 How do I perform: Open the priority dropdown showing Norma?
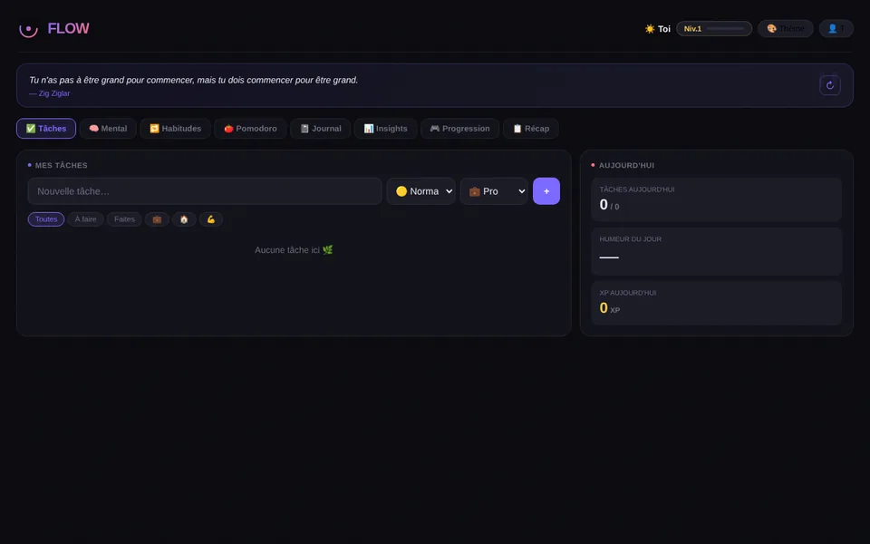pyautogui.click(x=420, y=191)
